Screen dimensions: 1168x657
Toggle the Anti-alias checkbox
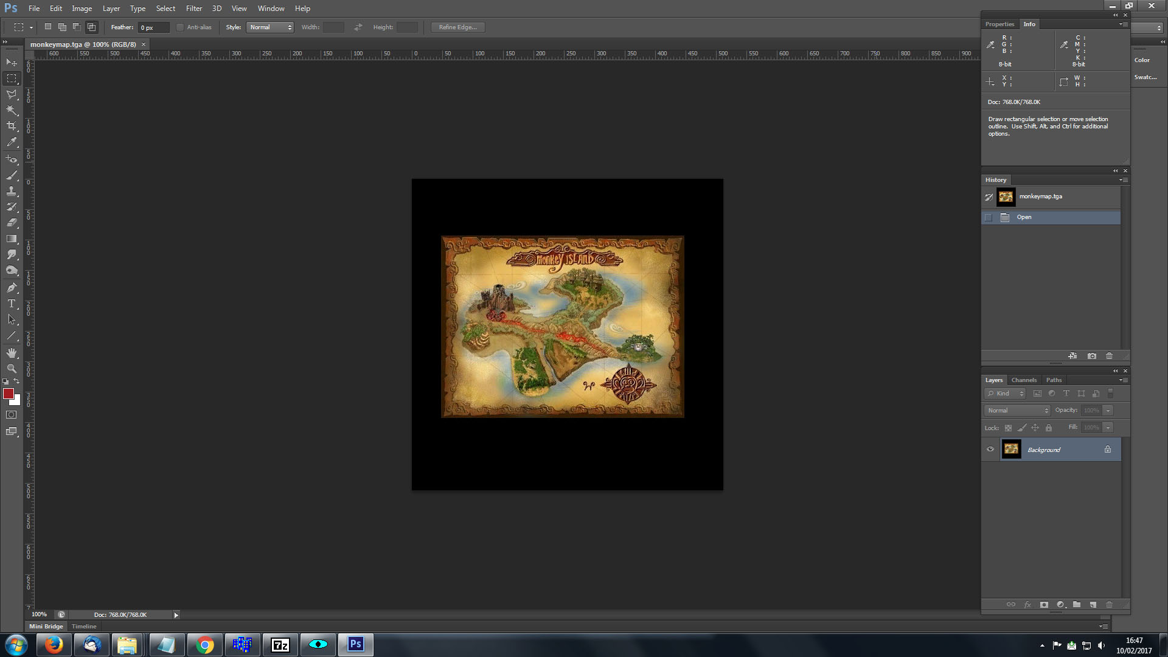(180, 27)
